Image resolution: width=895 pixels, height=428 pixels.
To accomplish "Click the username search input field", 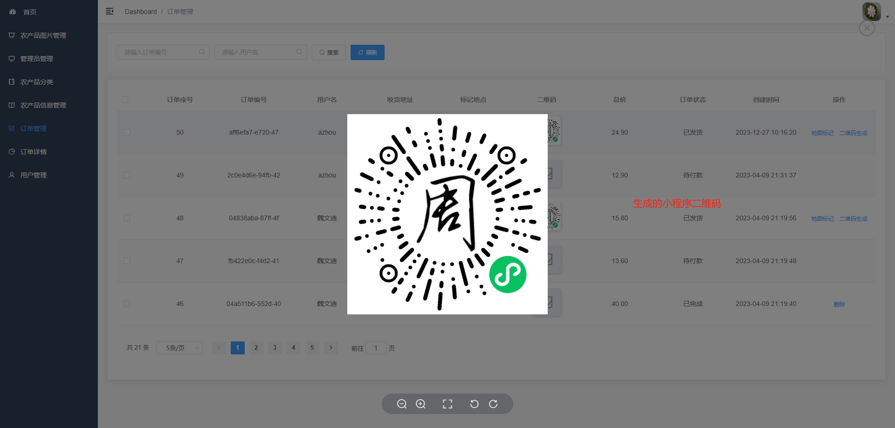I will coord(256,52).
